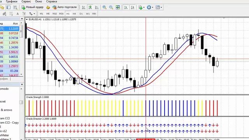This screenshot has width=249, height=140.
Task: Open MetaEditor yellow book icon
Action: pyautogui.click(x=48, y=7)
